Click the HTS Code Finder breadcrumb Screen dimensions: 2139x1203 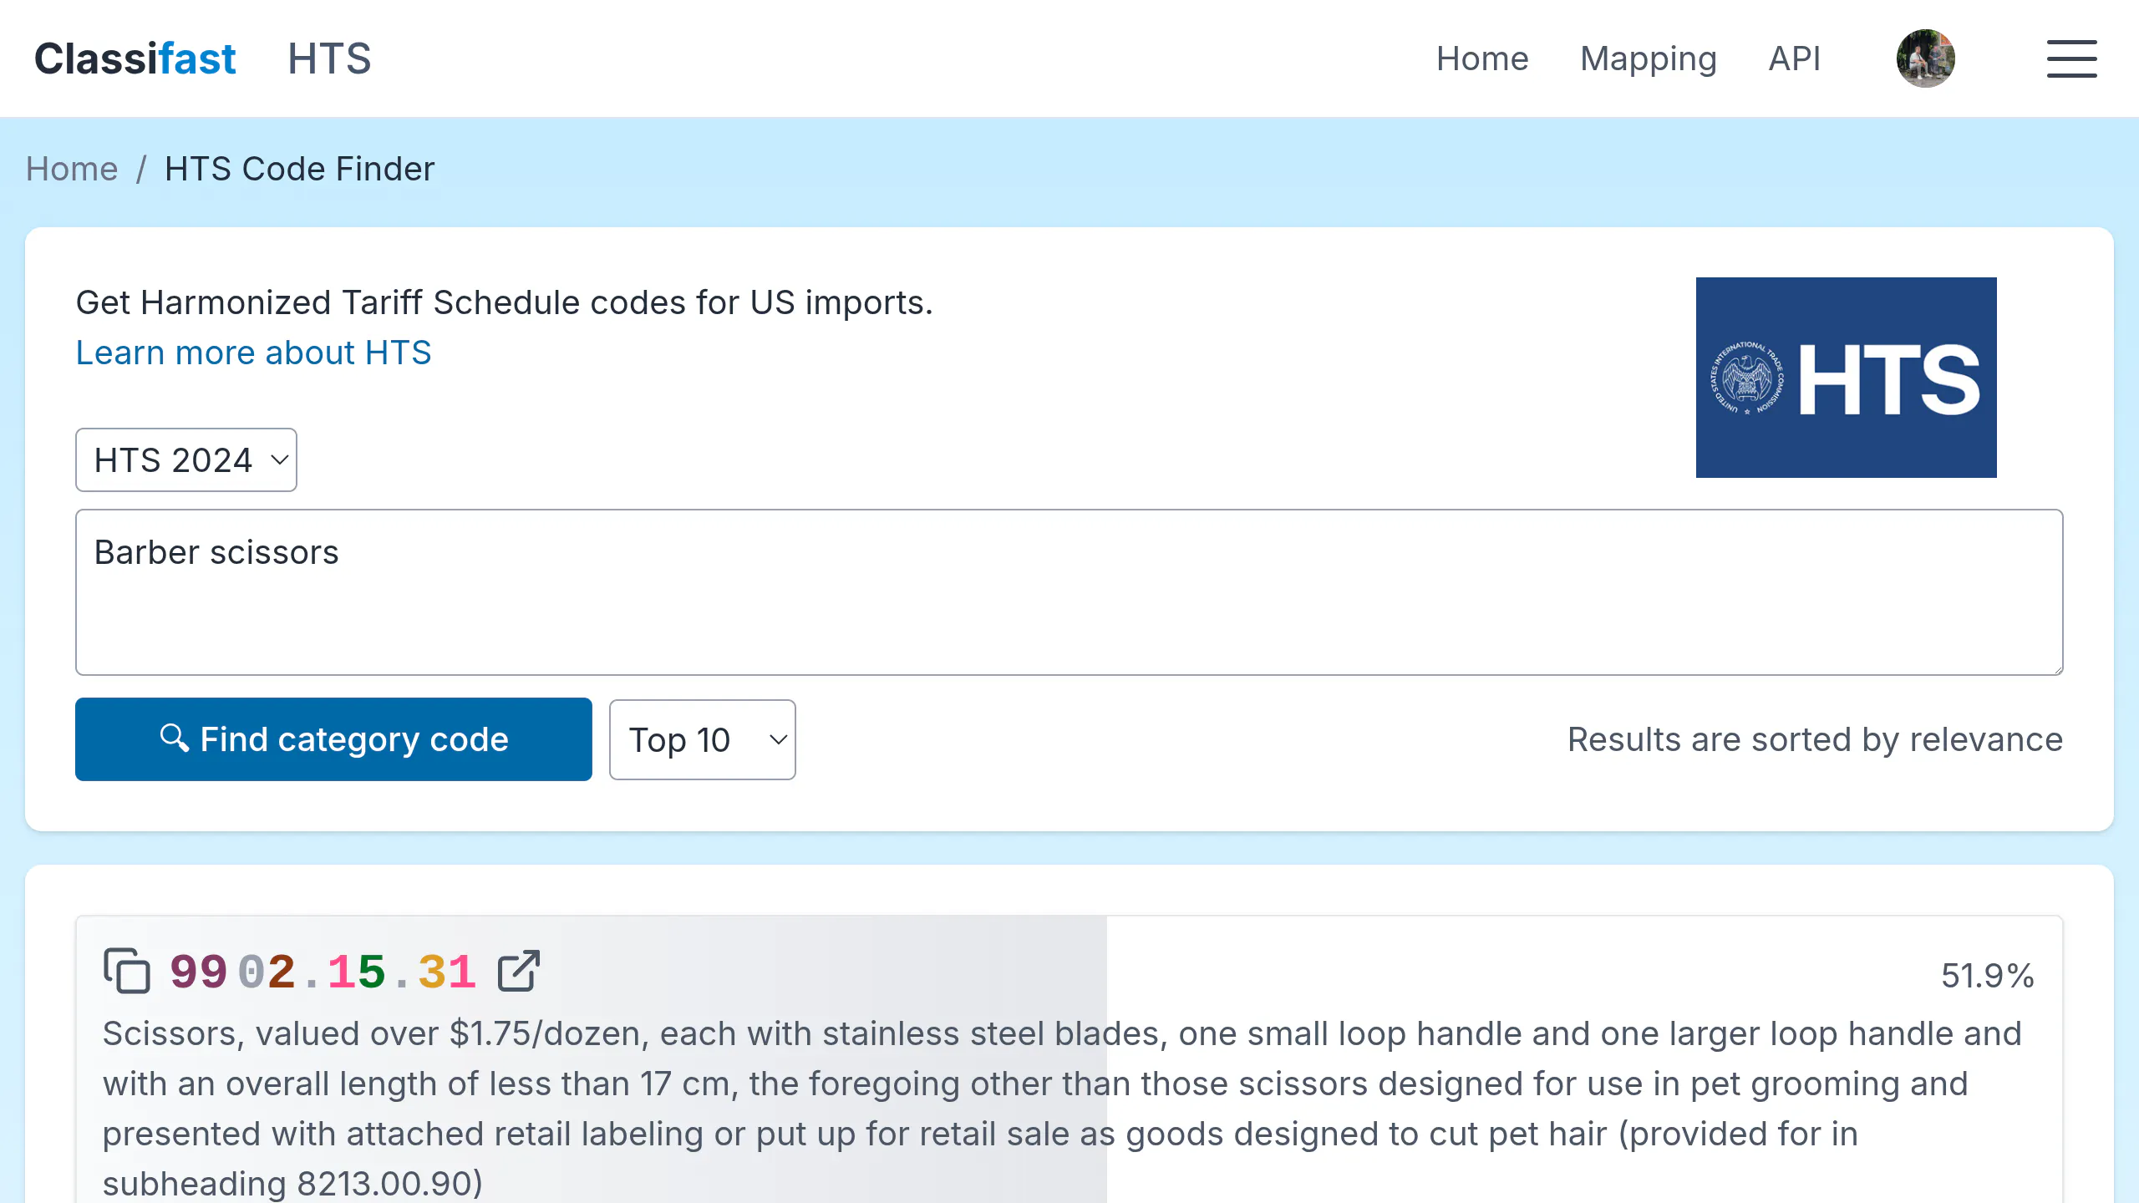pos(300,169)
